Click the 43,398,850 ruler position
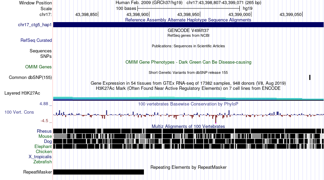This screenshot has height=180, width=324. pos(86,14)
